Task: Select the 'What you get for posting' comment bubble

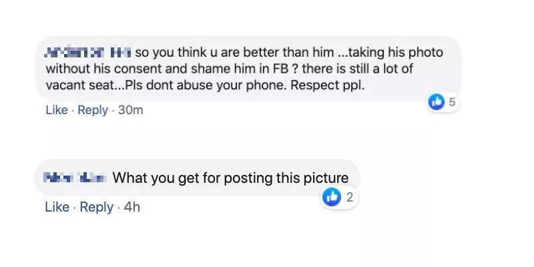Action: click(x=197, y=178)
